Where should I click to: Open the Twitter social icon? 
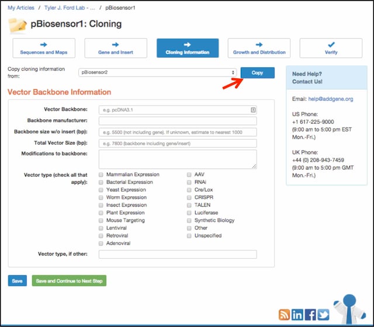(x=323, y=315)
